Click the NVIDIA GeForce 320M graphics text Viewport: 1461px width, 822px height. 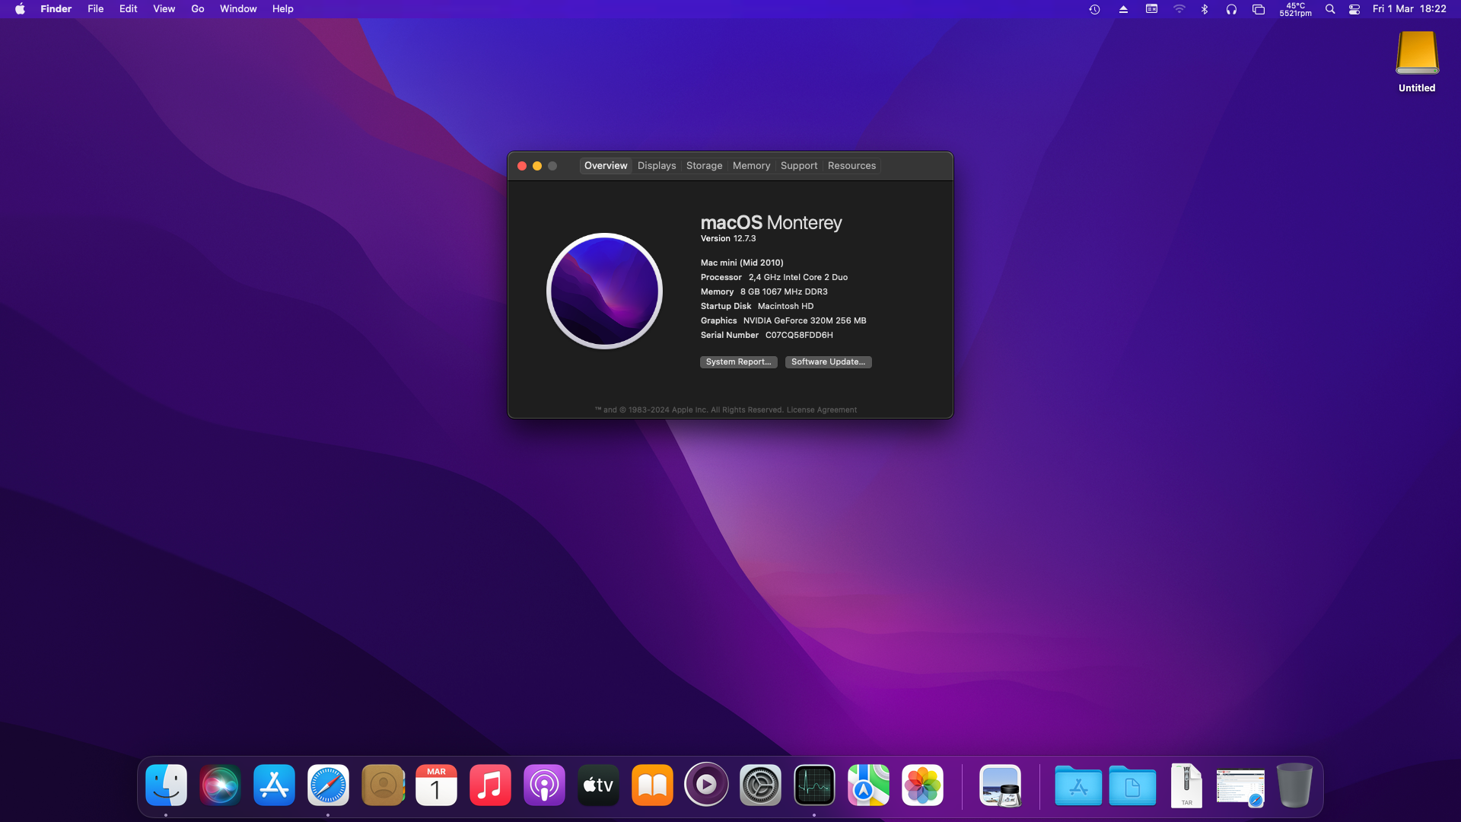tap(805, 321)
